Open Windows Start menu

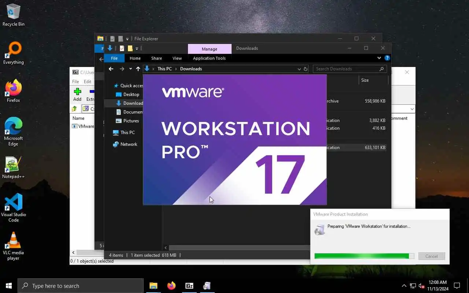coord(9,286)
